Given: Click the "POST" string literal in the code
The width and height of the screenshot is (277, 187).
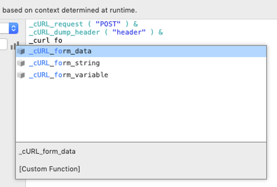Looking at the screenshot, I should [x=108, y=24].
